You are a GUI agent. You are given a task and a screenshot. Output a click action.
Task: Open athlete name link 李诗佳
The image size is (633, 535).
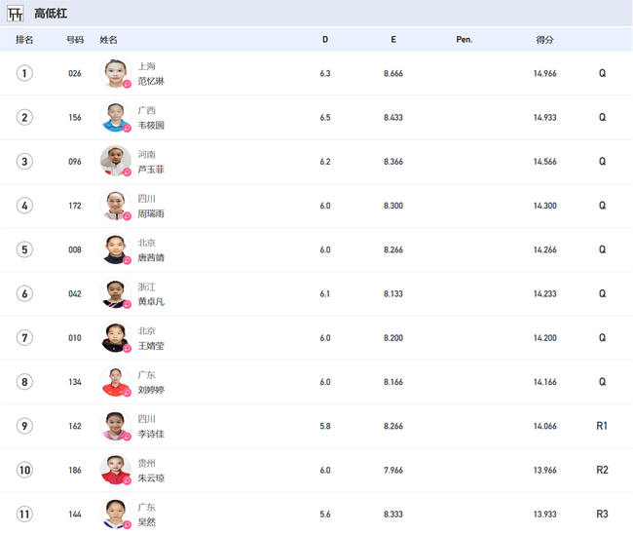[151, 434]
